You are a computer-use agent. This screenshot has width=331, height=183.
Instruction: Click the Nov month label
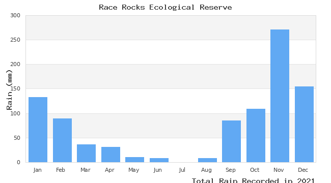tap(279, 170)
